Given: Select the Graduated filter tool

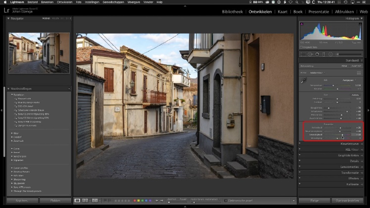Looking at the screenshot, I should [x=324, y=54].
